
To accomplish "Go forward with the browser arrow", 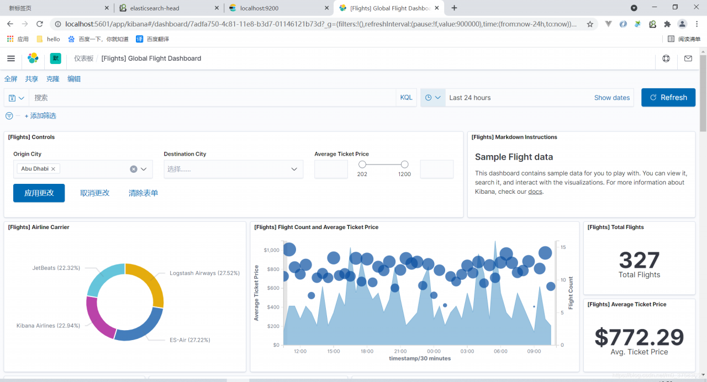I will pyautogui.click(x=25, y=24).
